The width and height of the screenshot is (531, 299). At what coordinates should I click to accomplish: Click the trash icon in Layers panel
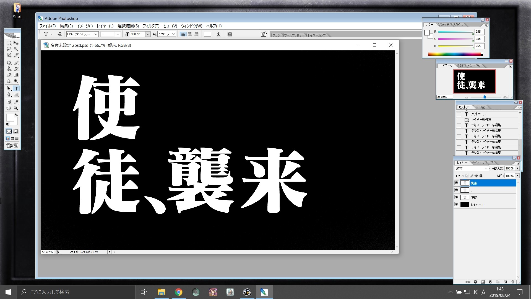coord(513,282)
